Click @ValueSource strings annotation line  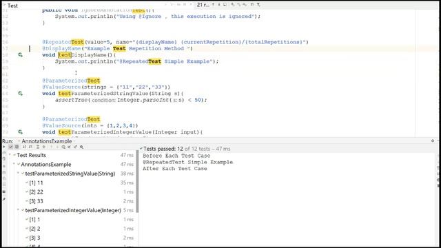(106, 87)
